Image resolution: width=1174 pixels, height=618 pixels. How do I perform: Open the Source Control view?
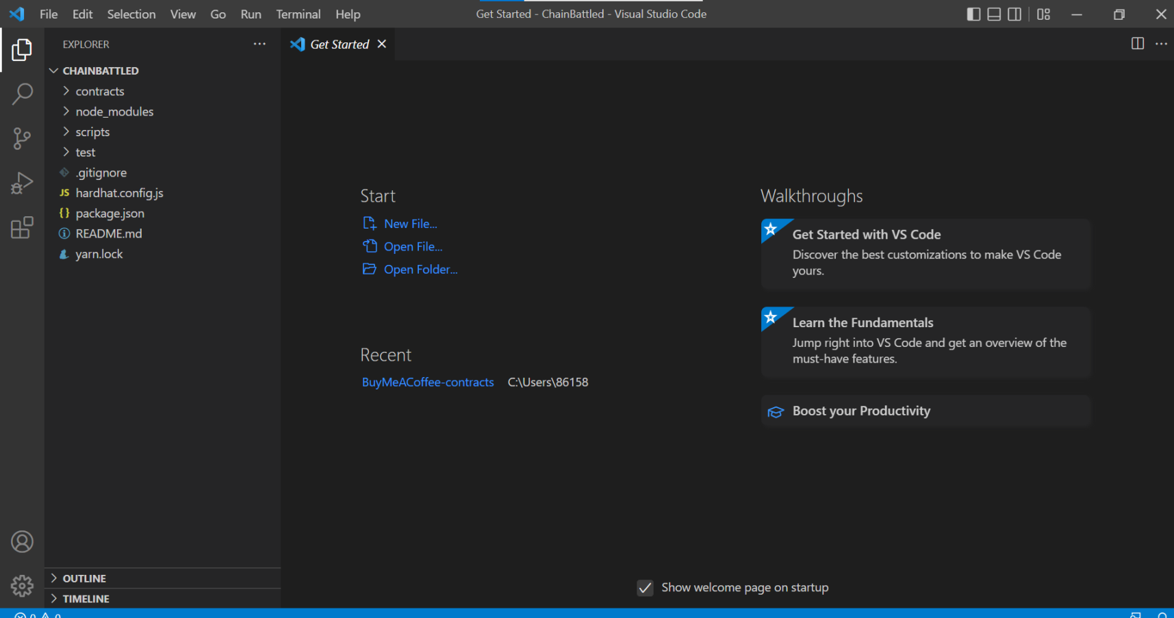point(22,139)
